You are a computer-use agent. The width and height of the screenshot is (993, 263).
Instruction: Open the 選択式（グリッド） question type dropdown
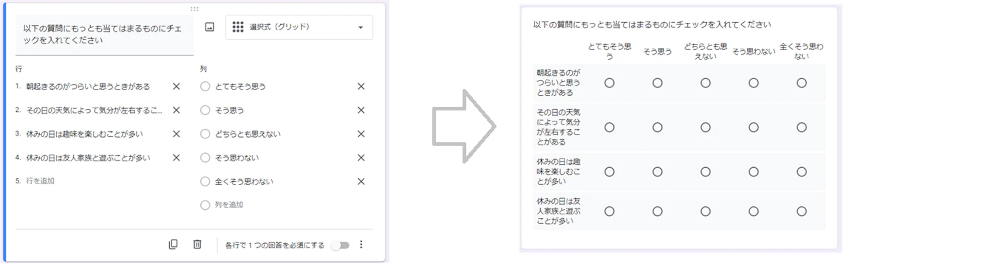(x=299, y=27)
